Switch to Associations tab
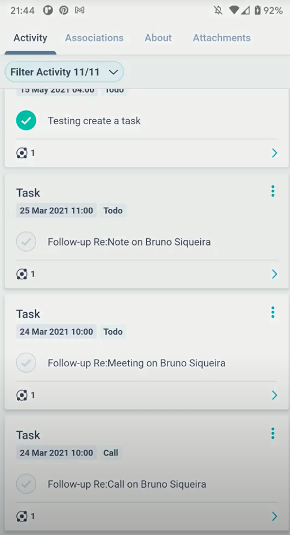 94,38
